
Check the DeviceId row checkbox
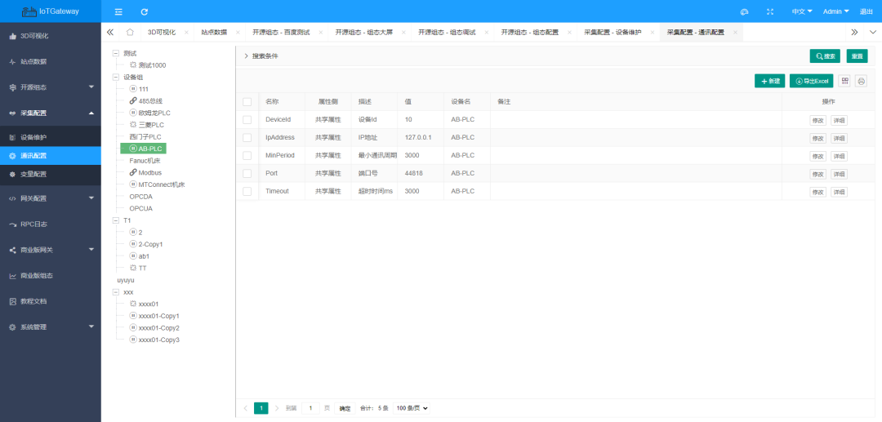coord(247,119)
